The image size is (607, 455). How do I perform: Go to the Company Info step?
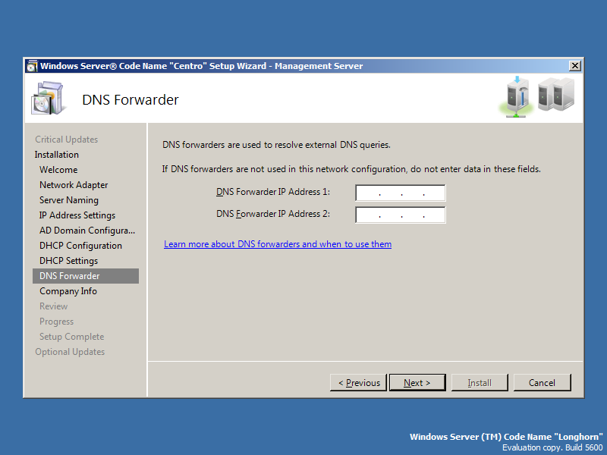68,291
